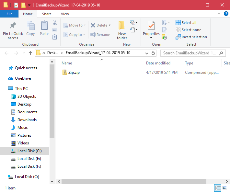This screenshot has width=230, height=192.
Task: Click the New folder icon
Action: [121, 26]
